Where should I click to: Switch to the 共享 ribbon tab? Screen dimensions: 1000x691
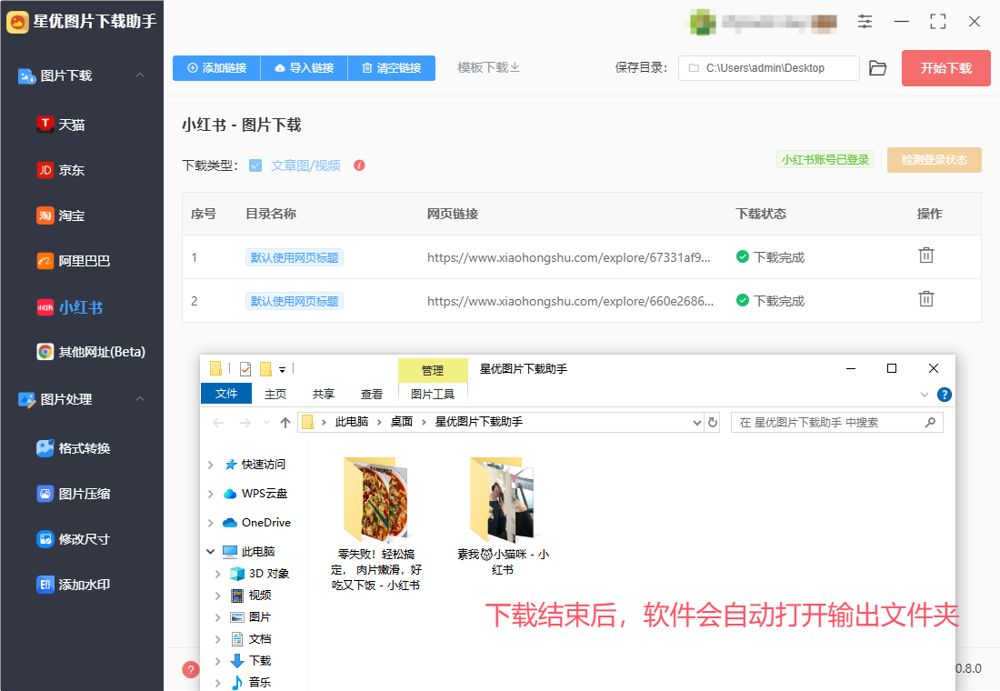(x=324, y=395)
